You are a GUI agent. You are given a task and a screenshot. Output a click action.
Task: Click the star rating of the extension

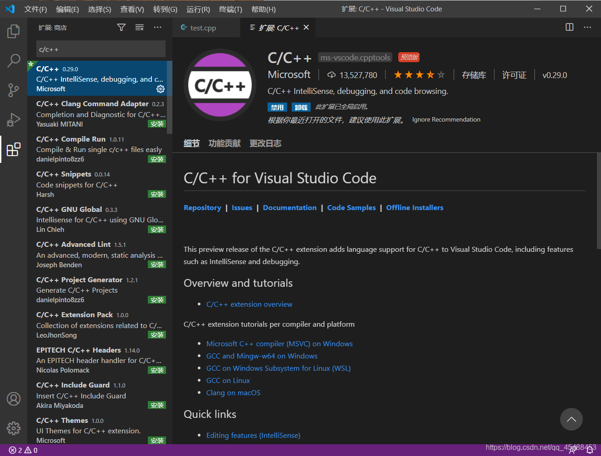tap(420, 75)
